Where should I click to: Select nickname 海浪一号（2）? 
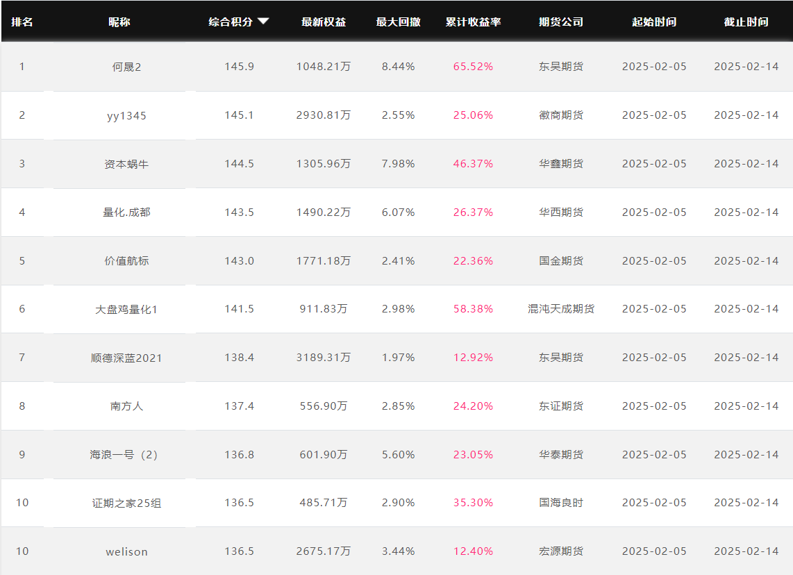click(124, 455)
